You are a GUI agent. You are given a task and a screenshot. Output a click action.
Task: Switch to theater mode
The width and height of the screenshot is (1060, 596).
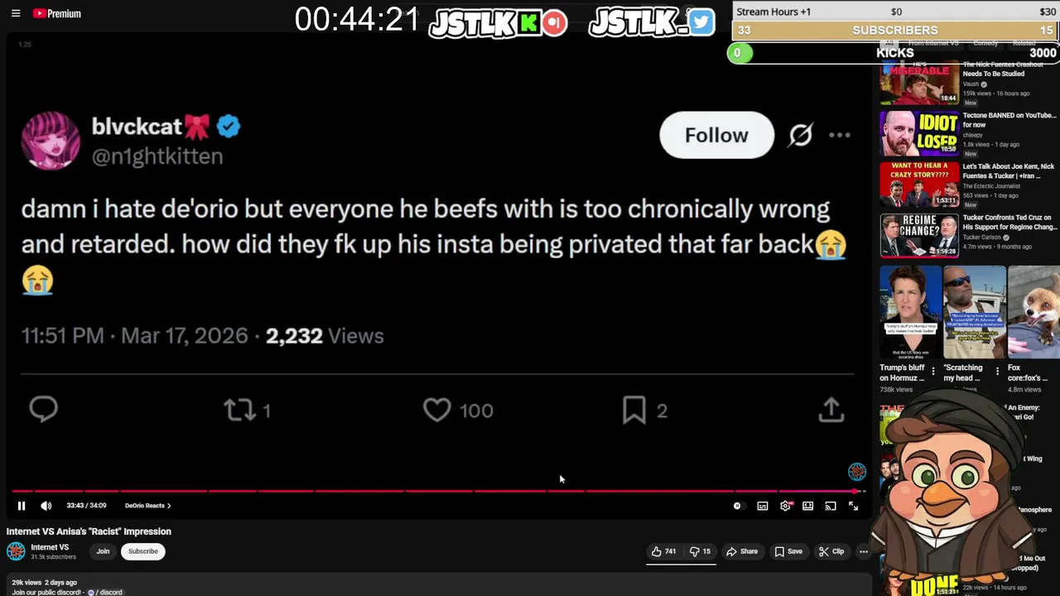tap(808, 506)
